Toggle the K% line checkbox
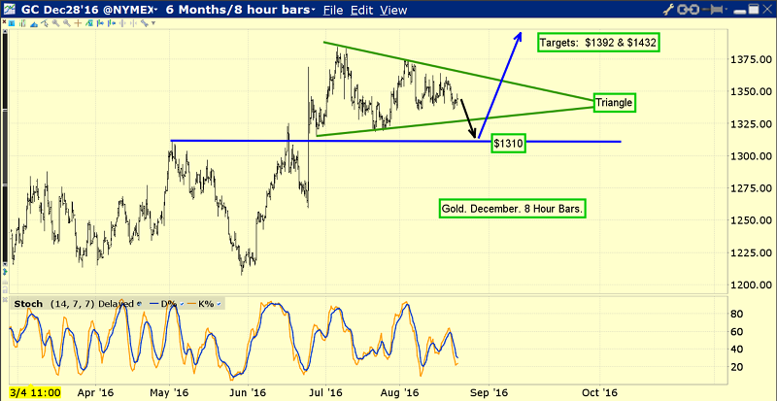 [x=219, y=304]
